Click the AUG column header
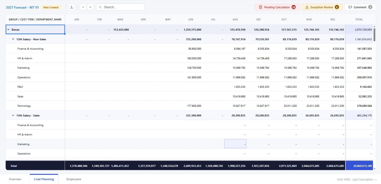 [x=235, y=19]
